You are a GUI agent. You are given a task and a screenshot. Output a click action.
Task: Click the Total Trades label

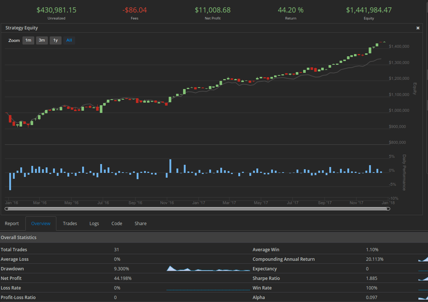(x=14, y=250)
